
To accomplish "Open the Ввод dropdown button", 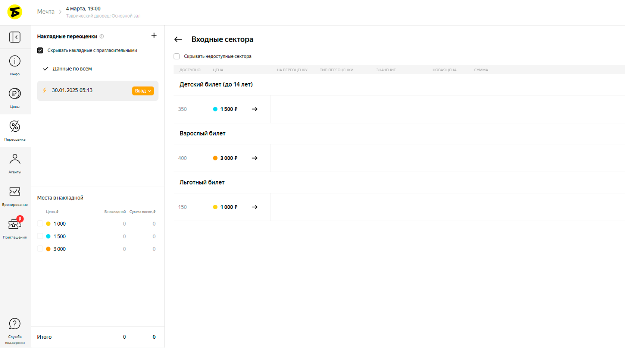I will pos(143,91).
